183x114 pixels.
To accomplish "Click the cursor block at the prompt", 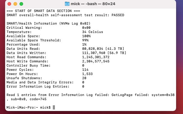I will (x=54, y=107).
